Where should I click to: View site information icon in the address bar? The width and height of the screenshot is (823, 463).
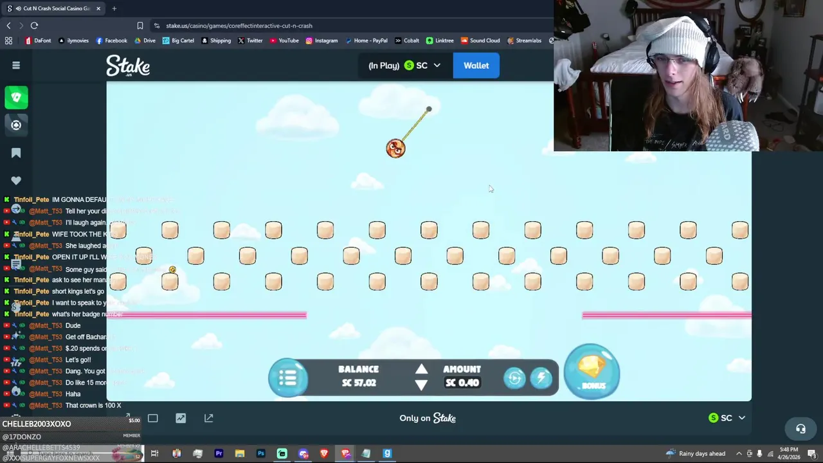click(x=157, y=26)
